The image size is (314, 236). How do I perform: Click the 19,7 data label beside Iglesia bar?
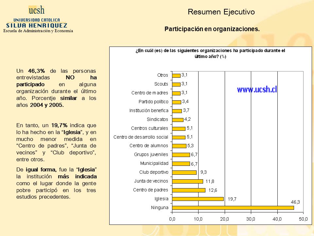tap(232, 199)
